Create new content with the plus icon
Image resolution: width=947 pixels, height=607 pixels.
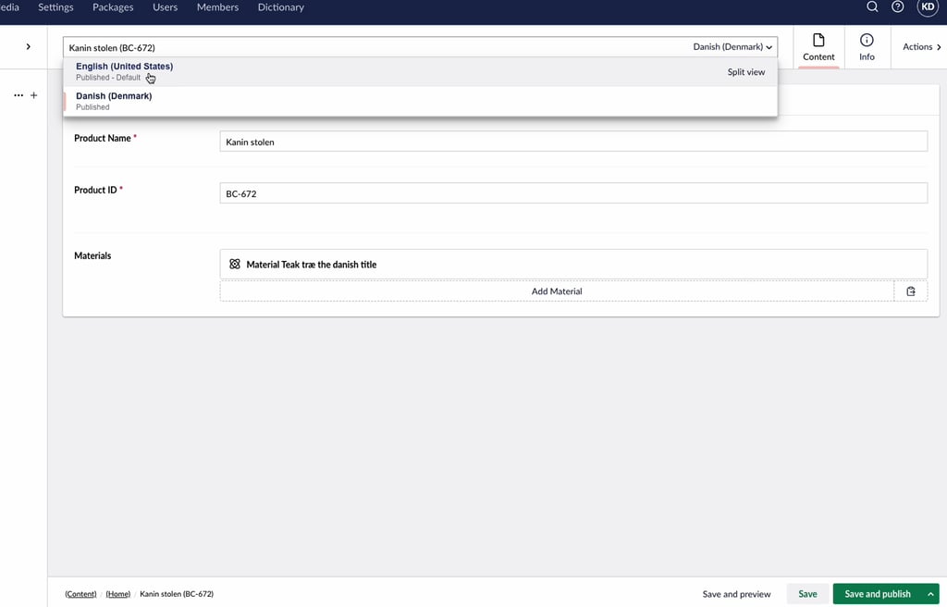pyautogui.click(x=33, y=94)
